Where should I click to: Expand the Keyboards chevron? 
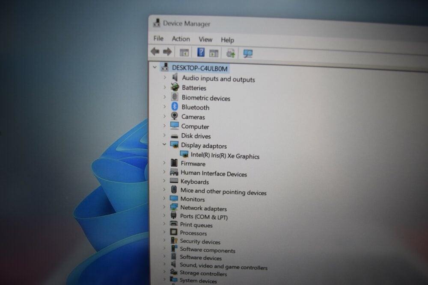click(x=164, y=181)
